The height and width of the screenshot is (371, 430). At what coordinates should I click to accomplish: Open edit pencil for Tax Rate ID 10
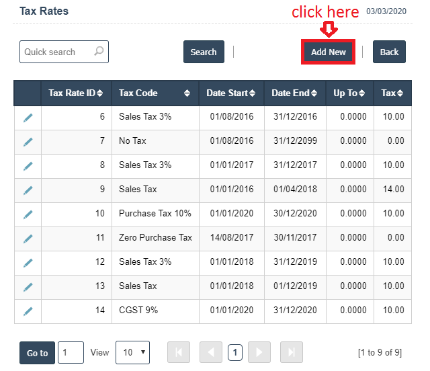click(28, 214)
